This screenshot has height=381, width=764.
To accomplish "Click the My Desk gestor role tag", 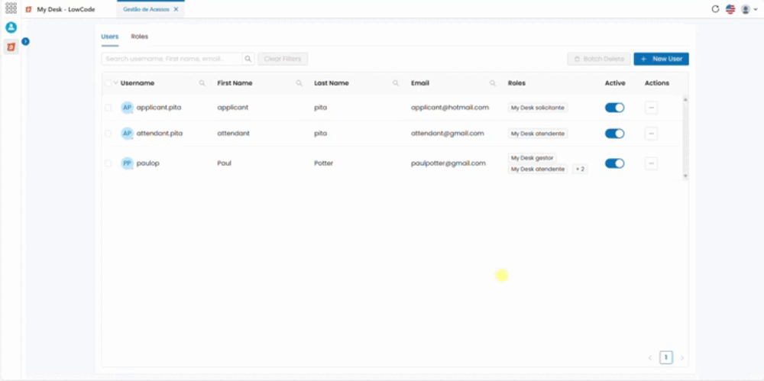I will (532, 158).
